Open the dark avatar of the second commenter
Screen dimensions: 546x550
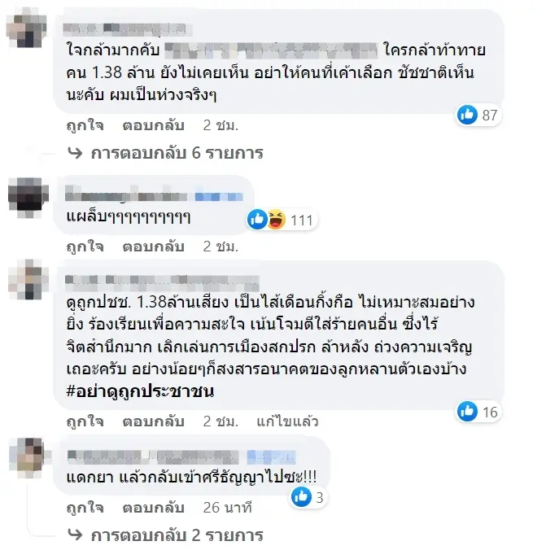pyautogui.click(x=28, y=198)
